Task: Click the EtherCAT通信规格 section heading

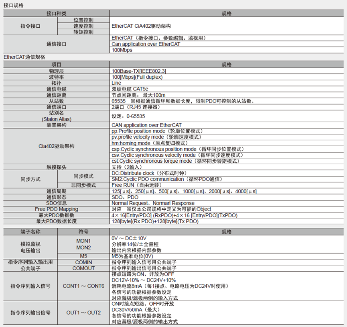Action: [x=24, y=57]
